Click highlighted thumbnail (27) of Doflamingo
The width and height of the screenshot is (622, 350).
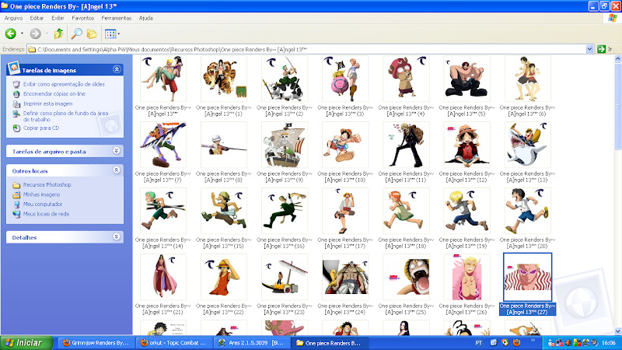(x=527, y=278)
